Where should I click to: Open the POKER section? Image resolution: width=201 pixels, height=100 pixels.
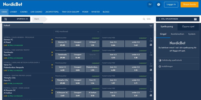coord(85,12)
